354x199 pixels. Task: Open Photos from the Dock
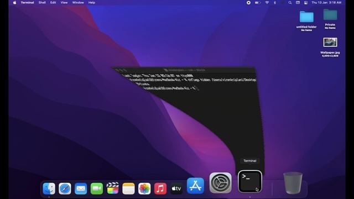pyautogui.click(x=144, y=188)
